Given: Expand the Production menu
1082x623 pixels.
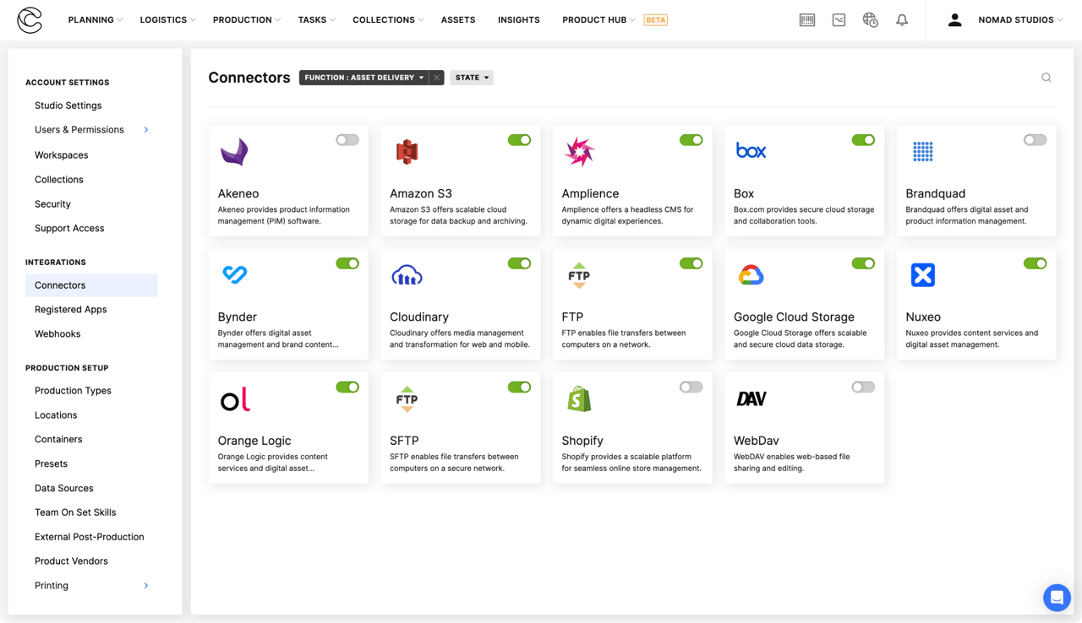Looking at the screenshot, I should (247, 20).
